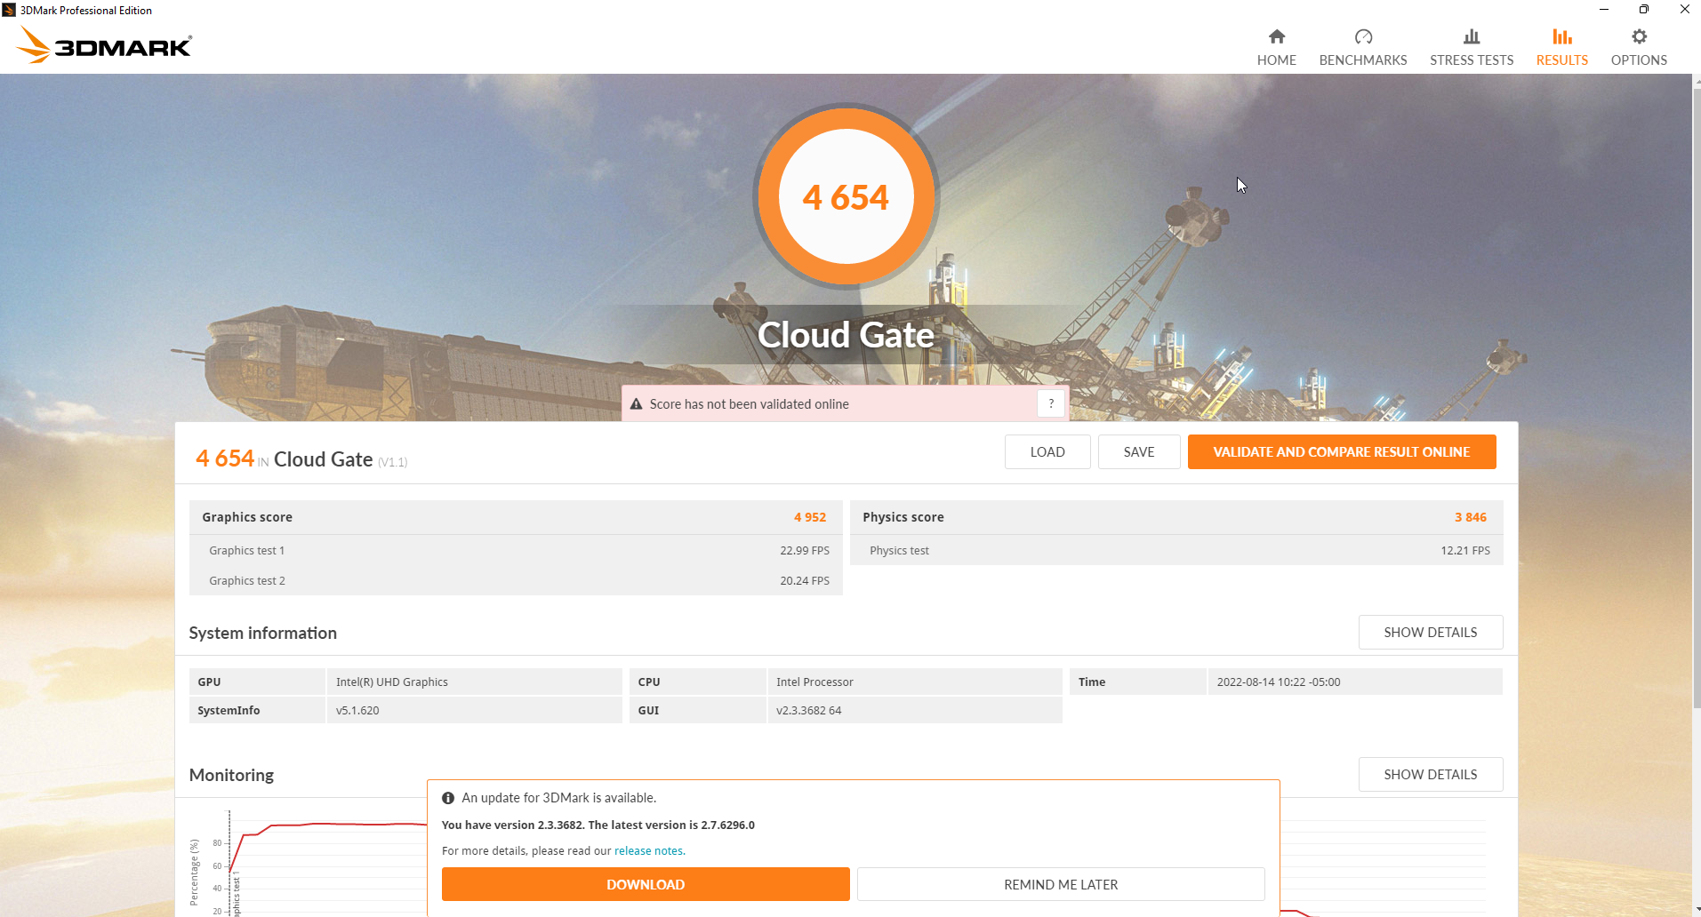Image resolution: width=1701 pixels, height=917 pixels.
Task: Click Remind Me Later button
Action: click(x=1061, y=884)
